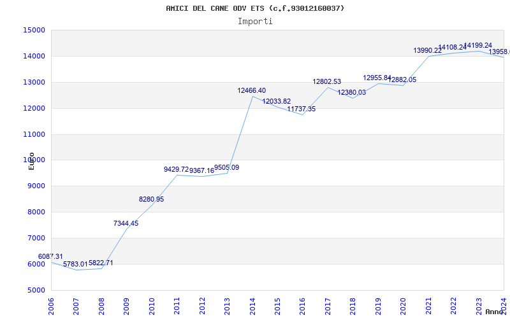Click the 12380.03 value label
Screen dimensions: 510x318
[352, 93]
